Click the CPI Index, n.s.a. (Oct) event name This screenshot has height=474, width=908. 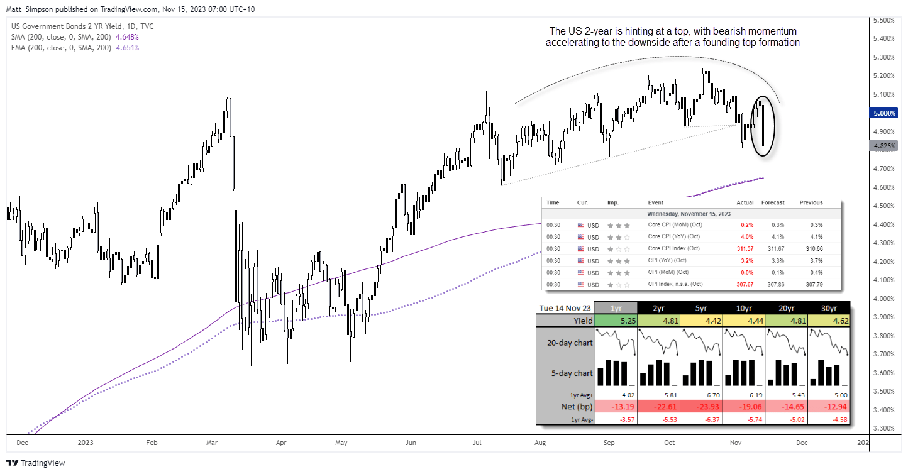[677, 285]
